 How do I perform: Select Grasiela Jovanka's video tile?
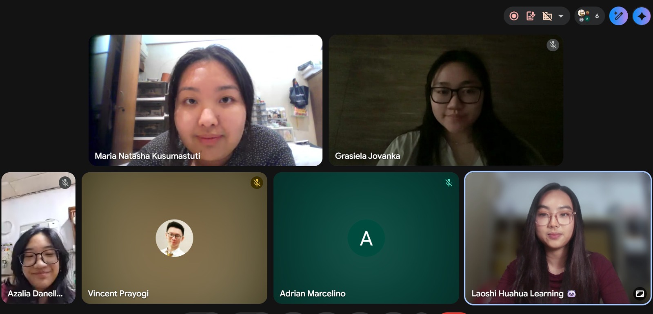pyautogui.click(x=446, y=100)
